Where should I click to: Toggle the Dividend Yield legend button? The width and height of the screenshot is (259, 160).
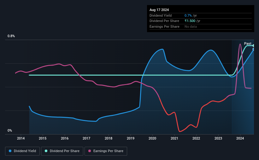point(22,151)
